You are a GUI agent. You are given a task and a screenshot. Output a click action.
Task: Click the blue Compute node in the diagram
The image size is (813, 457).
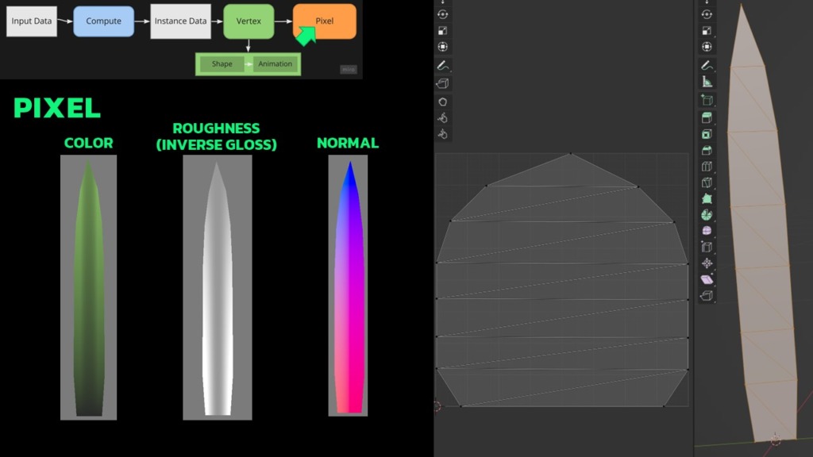pos(103,21)
